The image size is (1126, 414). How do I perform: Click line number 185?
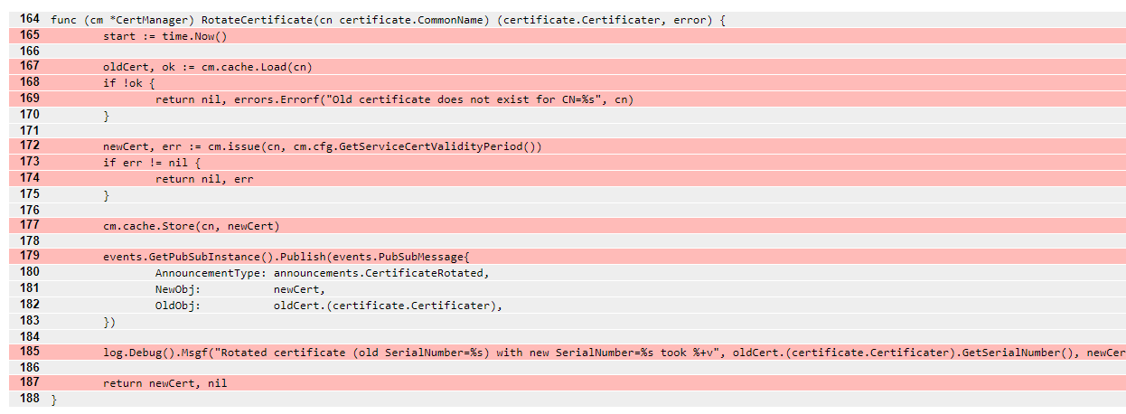[29, 352]
